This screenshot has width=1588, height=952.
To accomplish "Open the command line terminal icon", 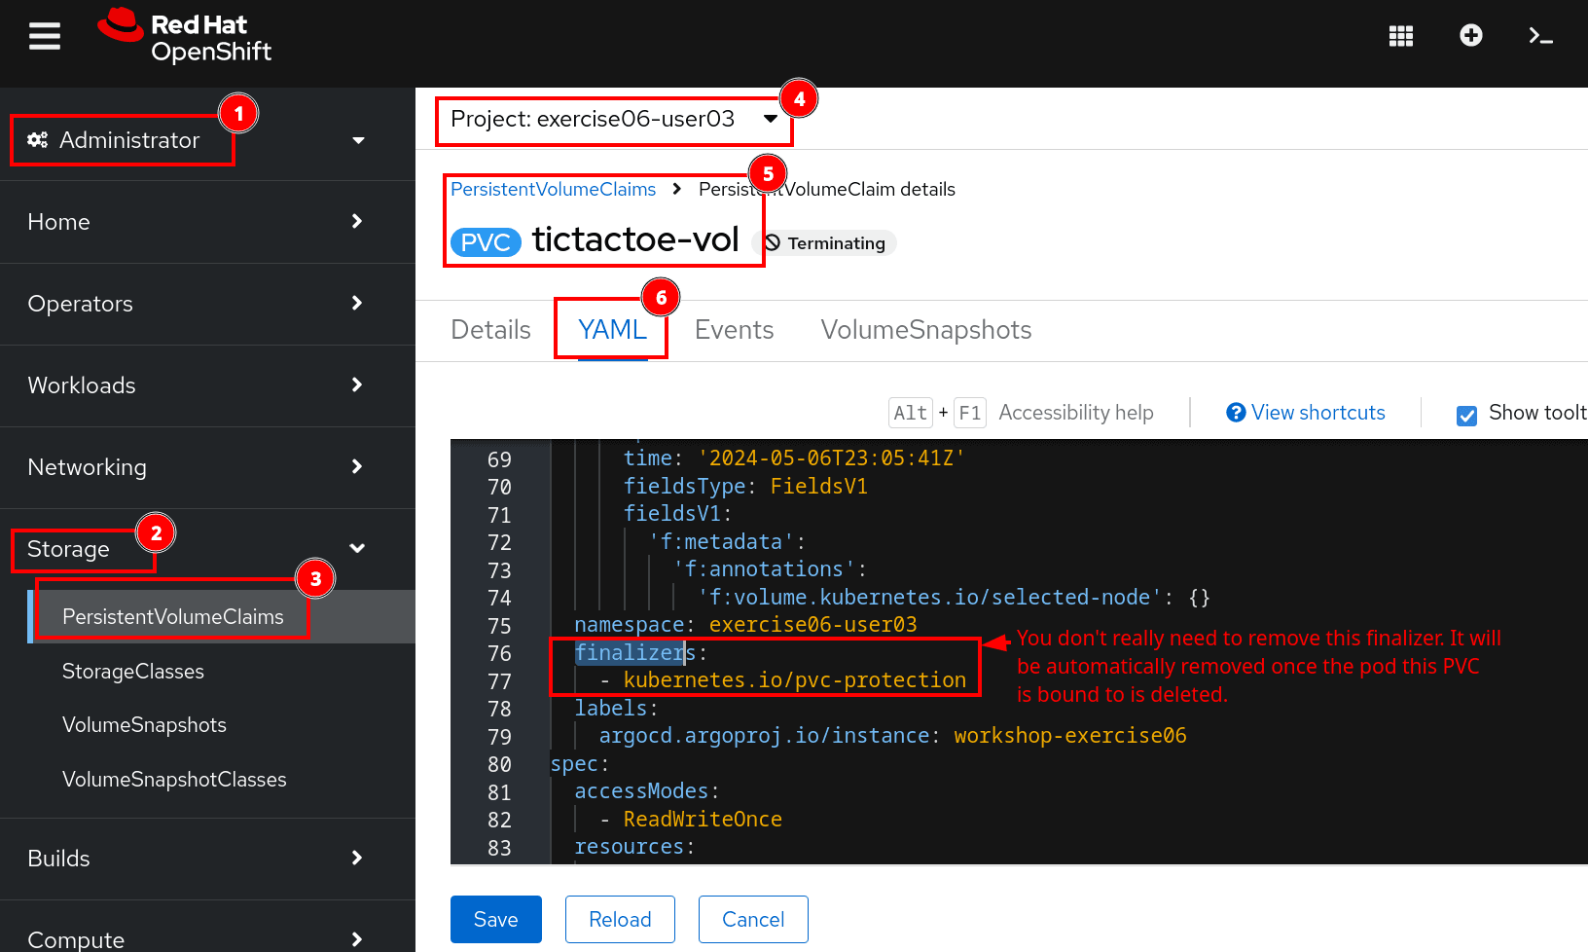I will pos(1540,37).
